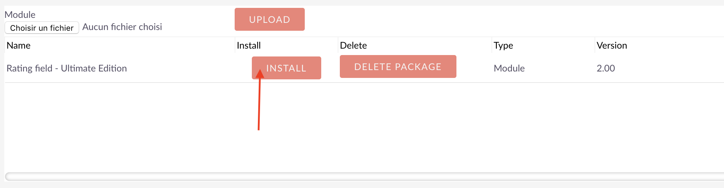Install the Rating field package
The width and height of the screenshot is (724, 188).
(287, 68)
